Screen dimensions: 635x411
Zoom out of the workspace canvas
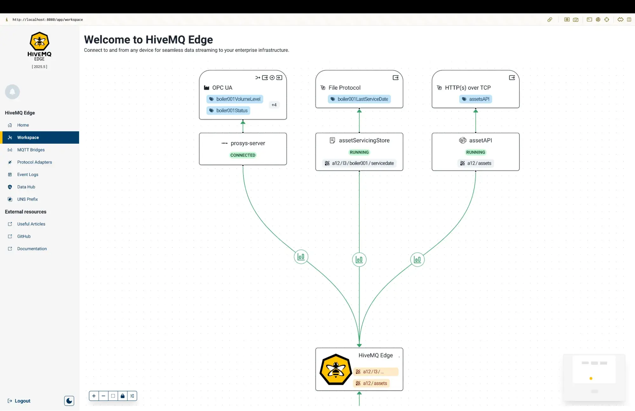click(104, 396)
